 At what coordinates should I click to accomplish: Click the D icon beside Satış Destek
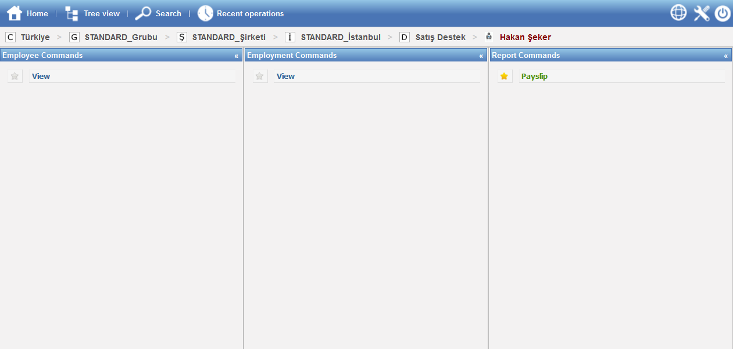405,37
